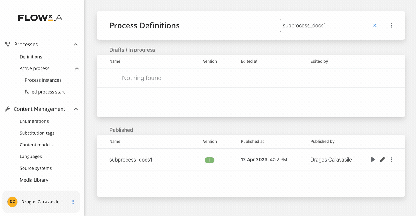Click the Published by column header
Image resolution: width=416 pixels, height=216 pixels.
click(322, 141)
